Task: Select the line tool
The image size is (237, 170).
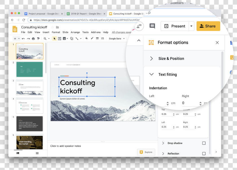Action: point(77,39)
